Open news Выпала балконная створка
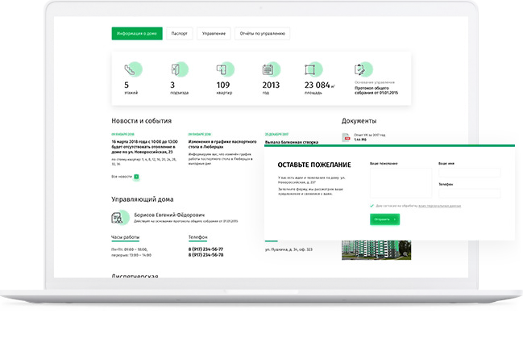This screenshot has height=347, width=523. click(292, 142)
